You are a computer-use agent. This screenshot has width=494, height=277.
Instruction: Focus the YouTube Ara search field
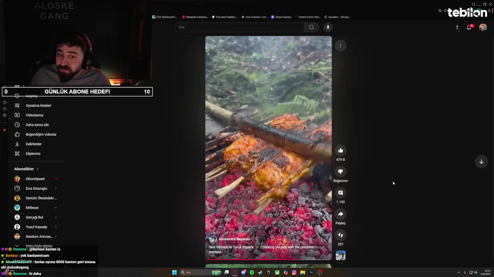click(239, 27)
